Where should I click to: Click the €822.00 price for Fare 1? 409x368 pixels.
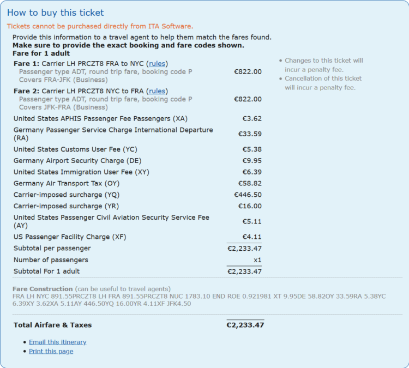[x=248, y=72]
